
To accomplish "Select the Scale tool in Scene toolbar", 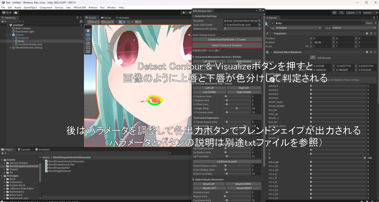I will click(x=88, y=43).
